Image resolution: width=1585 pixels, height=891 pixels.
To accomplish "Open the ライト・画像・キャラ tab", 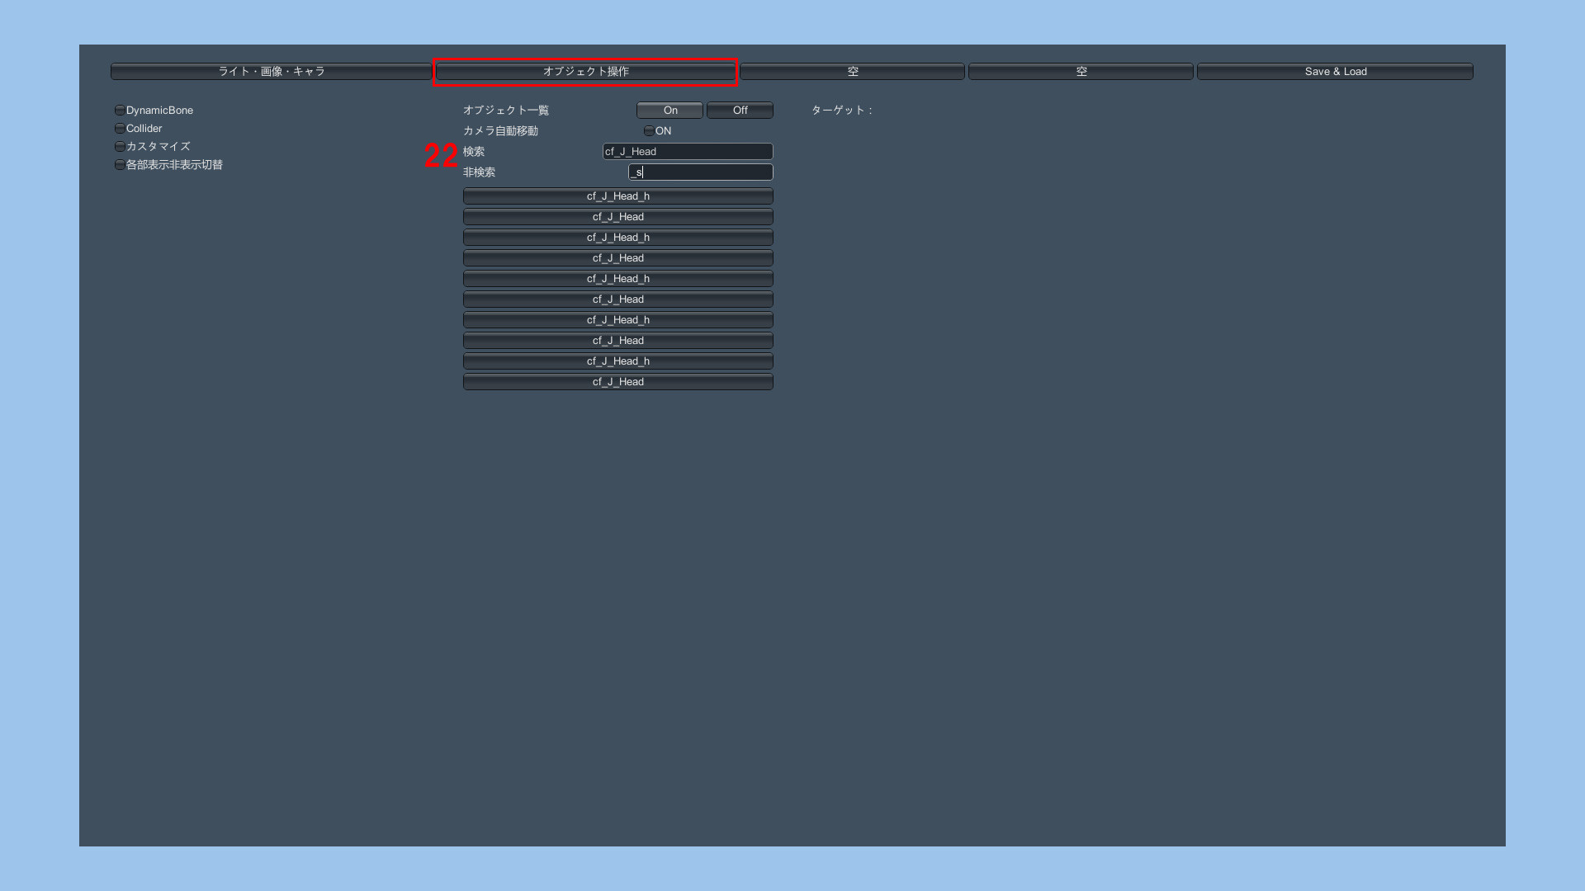I will (271, 72).
